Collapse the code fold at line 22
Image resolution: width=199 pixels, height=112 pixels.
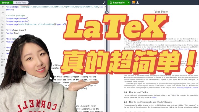5,48
